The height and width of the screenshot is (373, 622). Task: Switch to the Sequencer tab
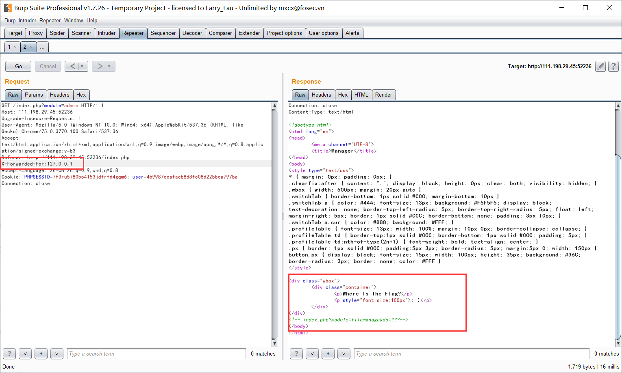click(x=163, y=33)
